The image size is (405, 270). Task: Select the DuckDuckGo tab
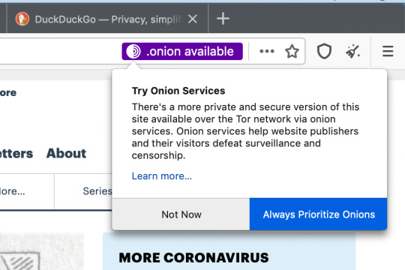[x=107, y=19]
